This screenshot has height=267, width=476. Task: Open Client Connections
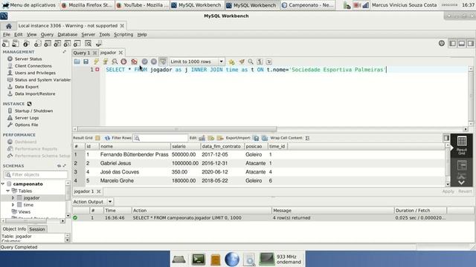point(33,66)
